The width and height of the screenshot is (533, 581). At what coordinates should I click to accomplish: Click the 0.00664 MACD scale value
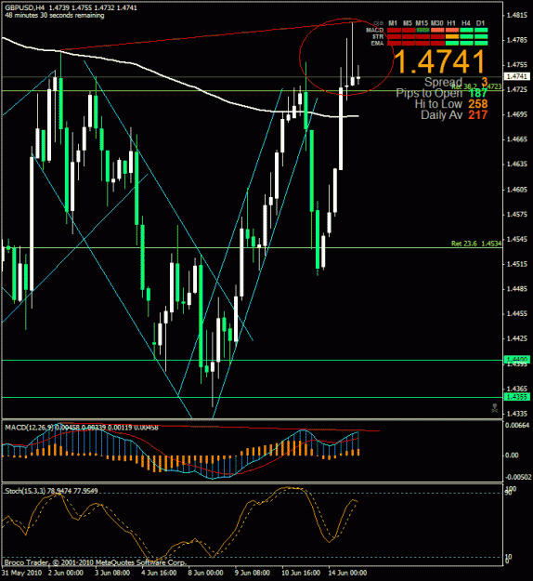pos(517,425)
